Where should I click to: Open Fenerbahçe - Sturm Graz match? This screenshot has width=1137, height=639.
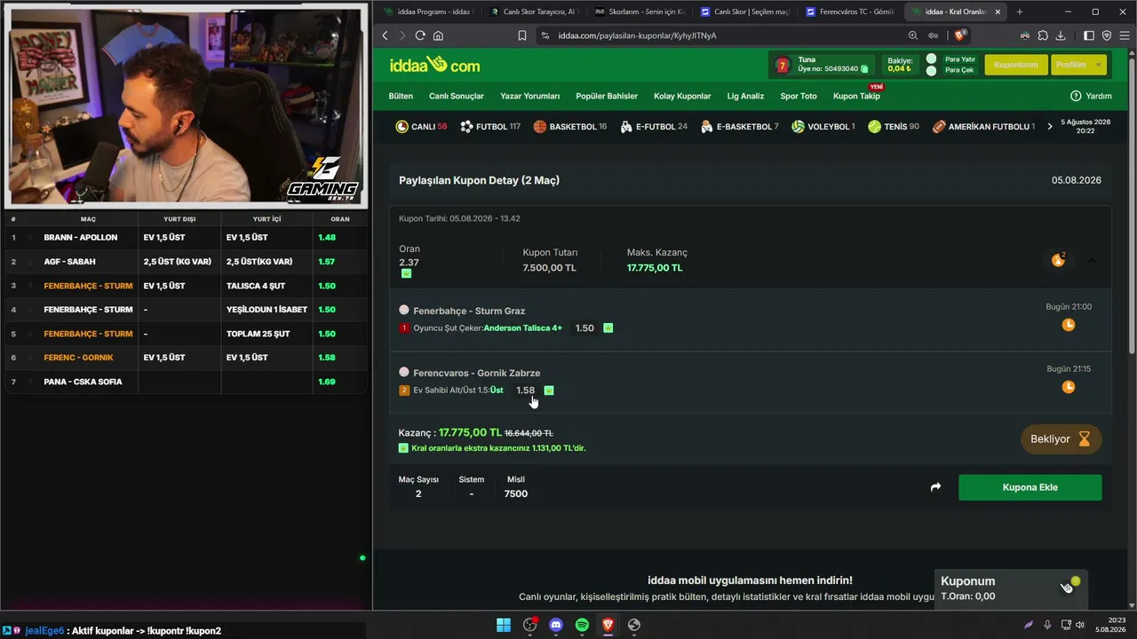469,311
